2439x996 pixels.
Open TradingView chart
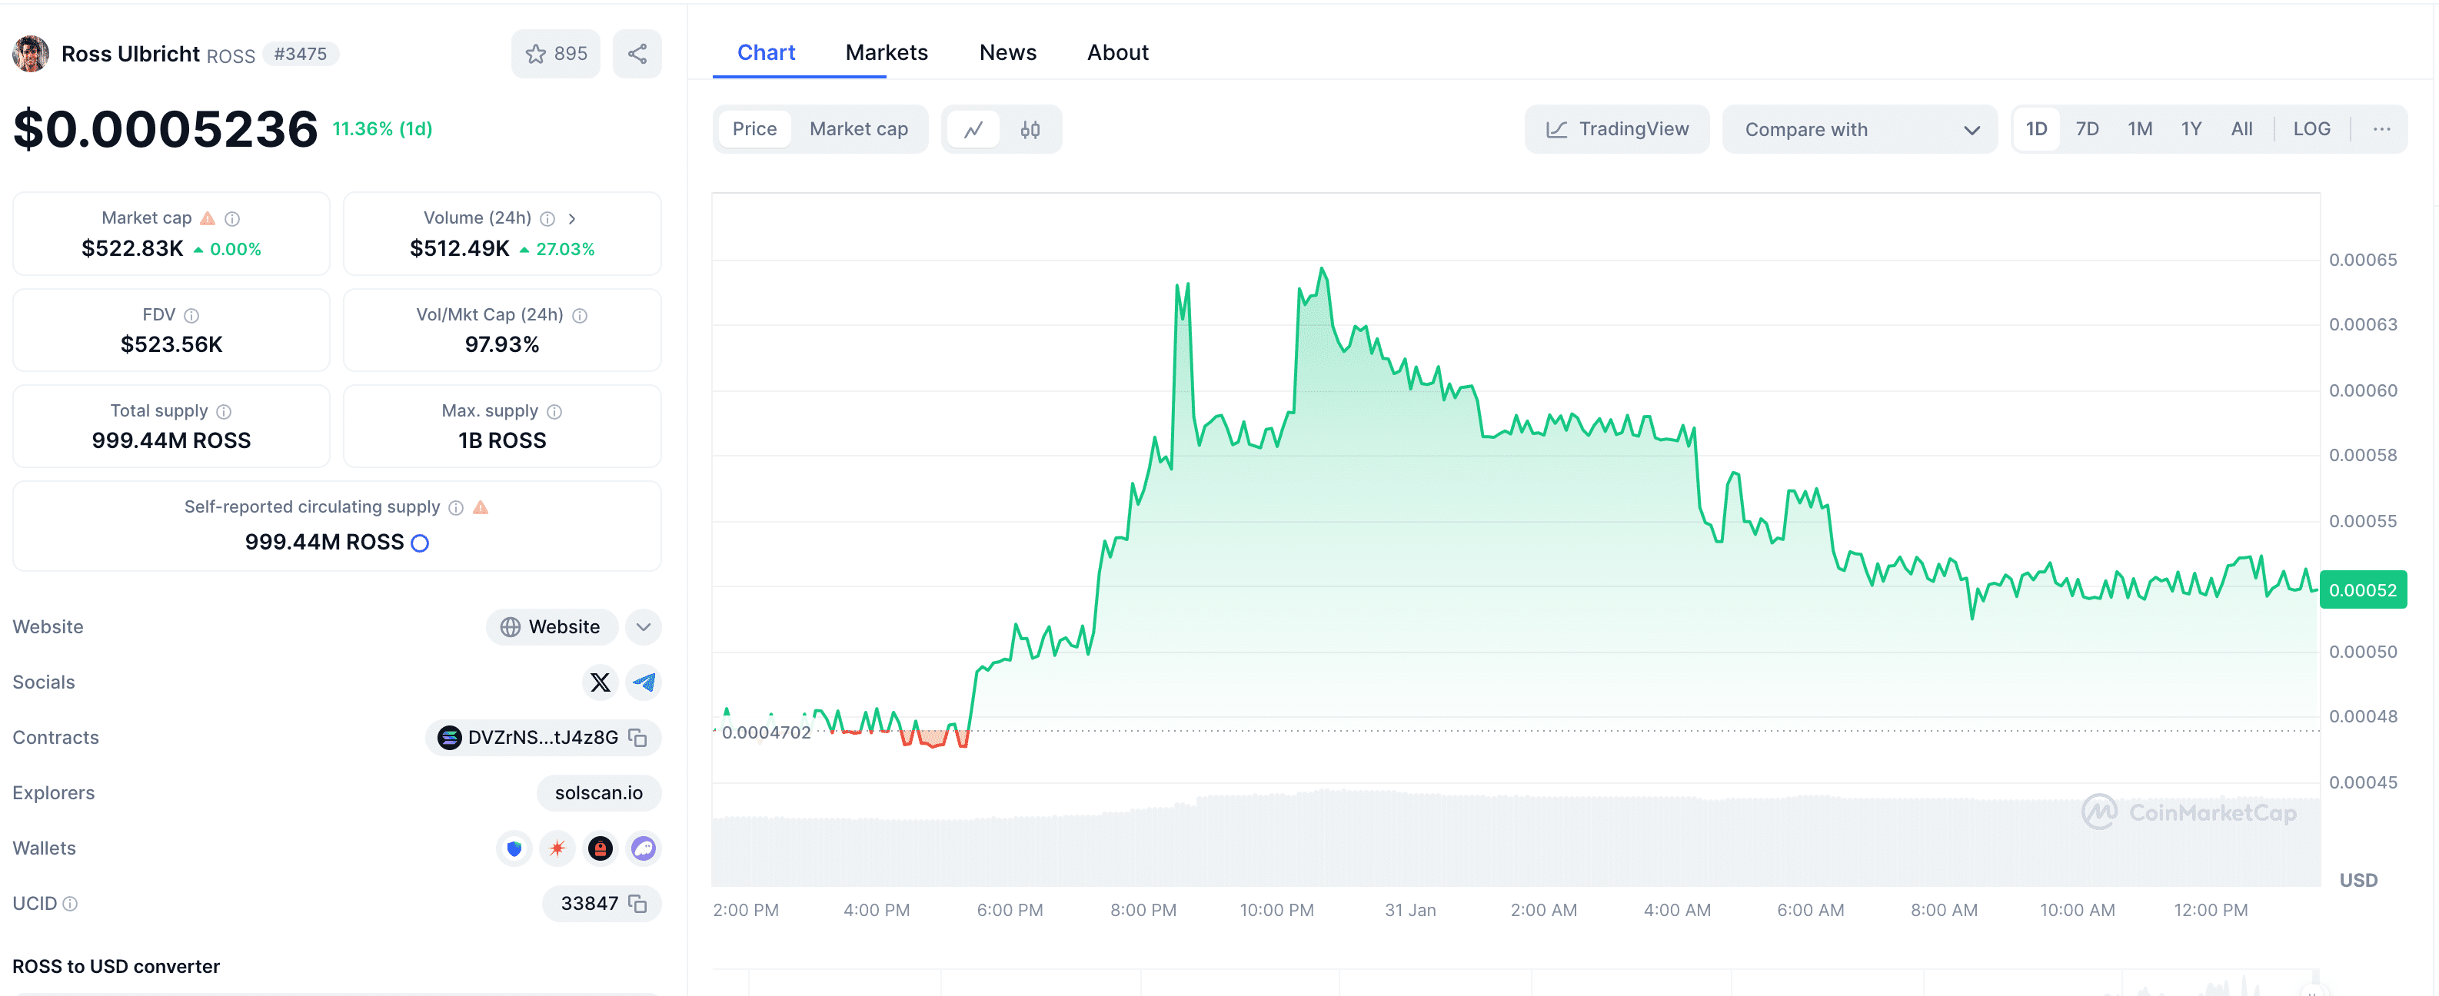coord(1617,130)
